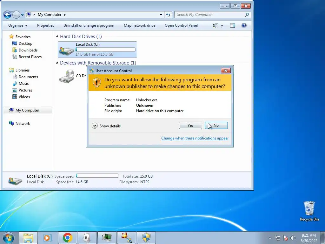Open Explorer Help question mark icon

[244, 25]
